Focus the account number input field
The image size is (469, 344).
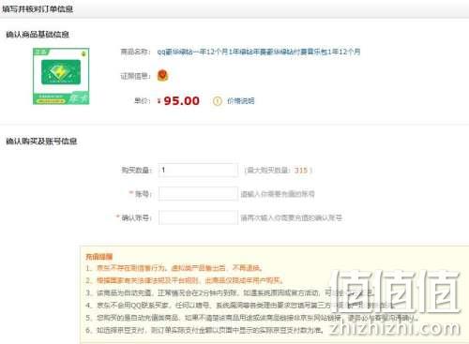click(198, 194)
